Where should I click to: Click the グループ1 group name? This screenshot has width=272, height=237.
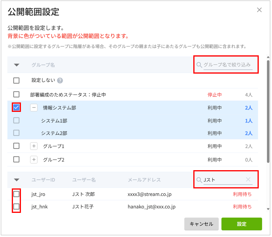coord(54,146)
